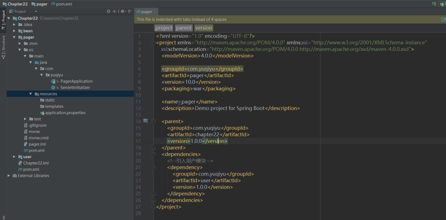The width and height of the screenshot is (446, 220).
Task: Toggle the 1: Project side tool tab
Action: coord(3,20)
